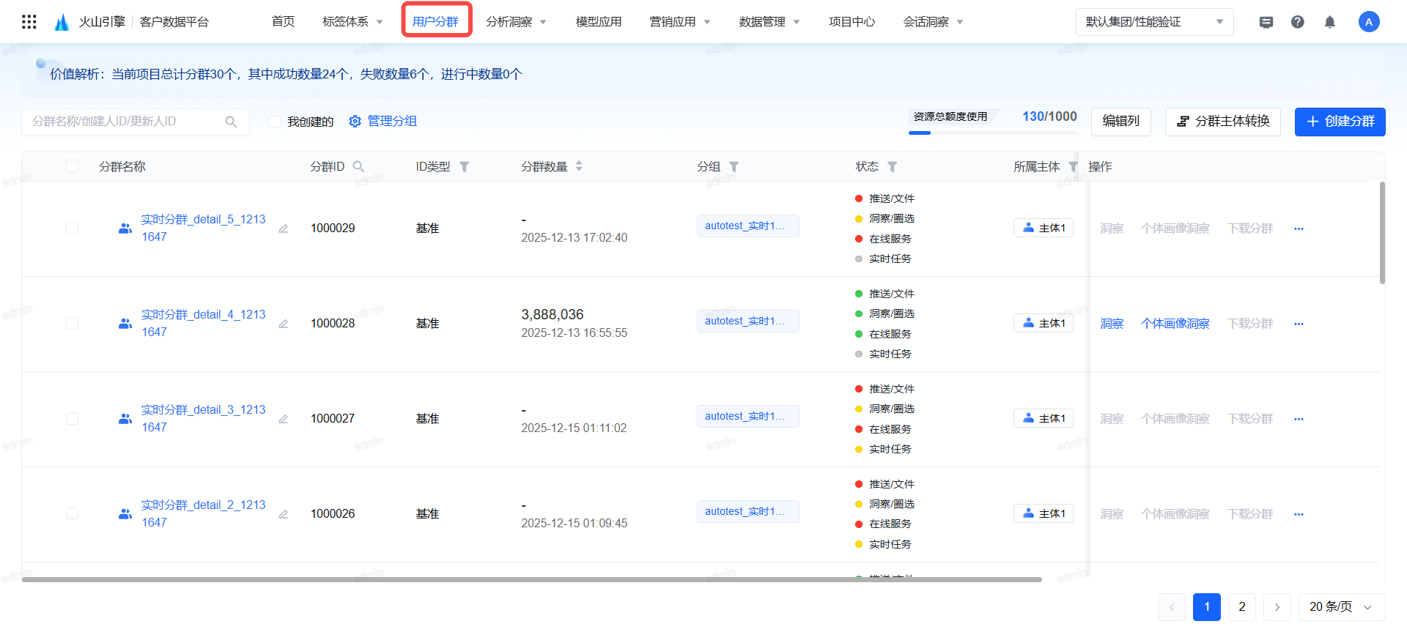Click the search magnifier in search box

pos(231,122)
